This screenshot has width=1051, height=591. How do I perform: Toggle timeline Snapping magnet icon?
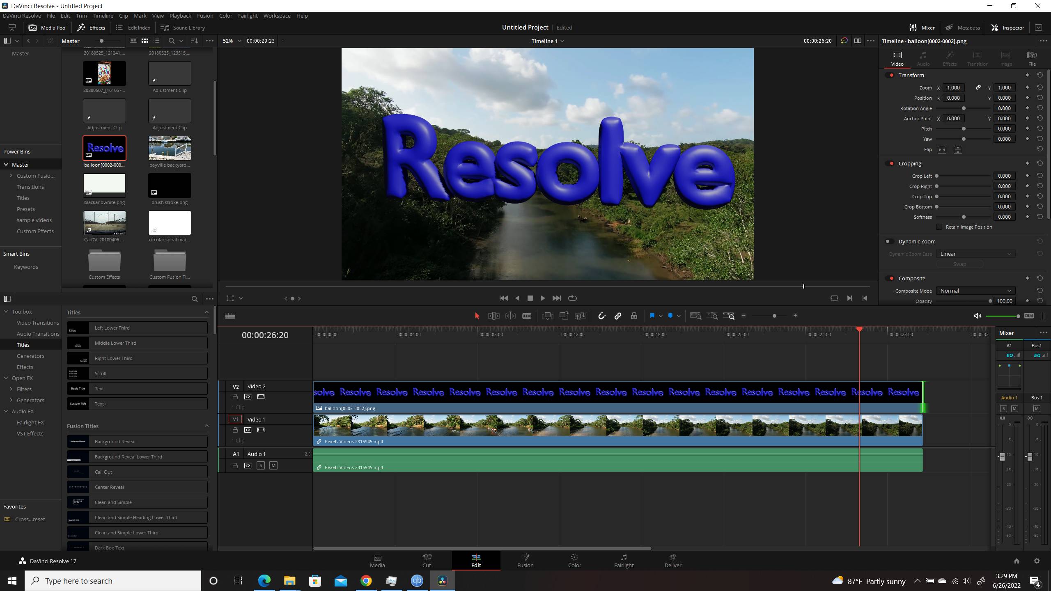click(x=601, y=316)
